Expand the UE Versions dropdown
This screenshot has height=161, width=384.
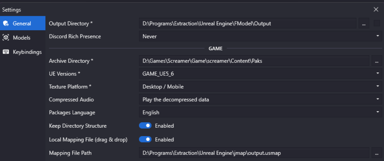click(260, 74)
